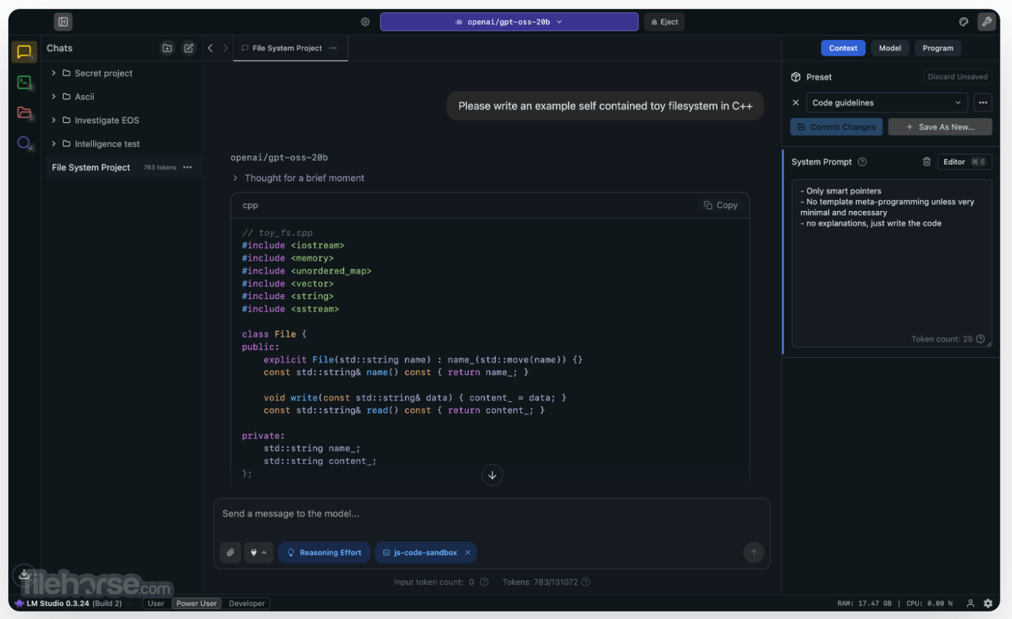Copy the cpp code block
The width and height of the screenshot is (1012, 619).
[721, 205]
